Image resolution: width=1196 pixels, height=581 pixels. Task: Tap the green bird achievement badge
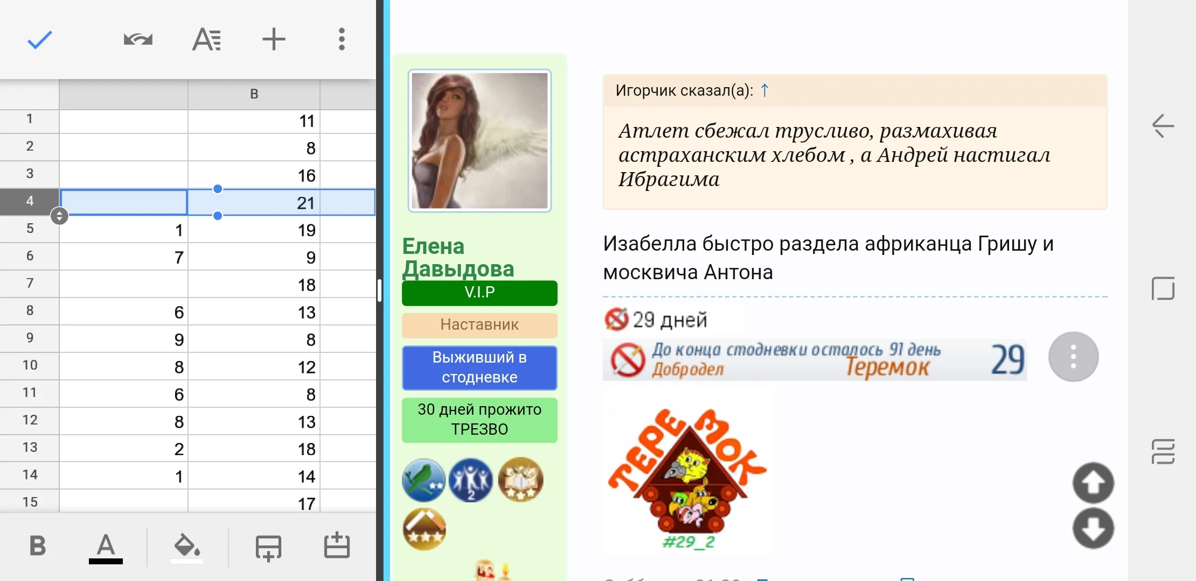423,479
